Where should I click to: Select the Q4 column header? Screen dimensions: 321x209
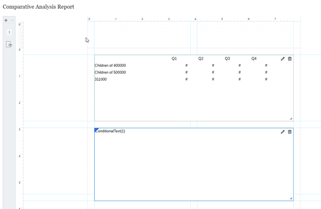(254, 59)
